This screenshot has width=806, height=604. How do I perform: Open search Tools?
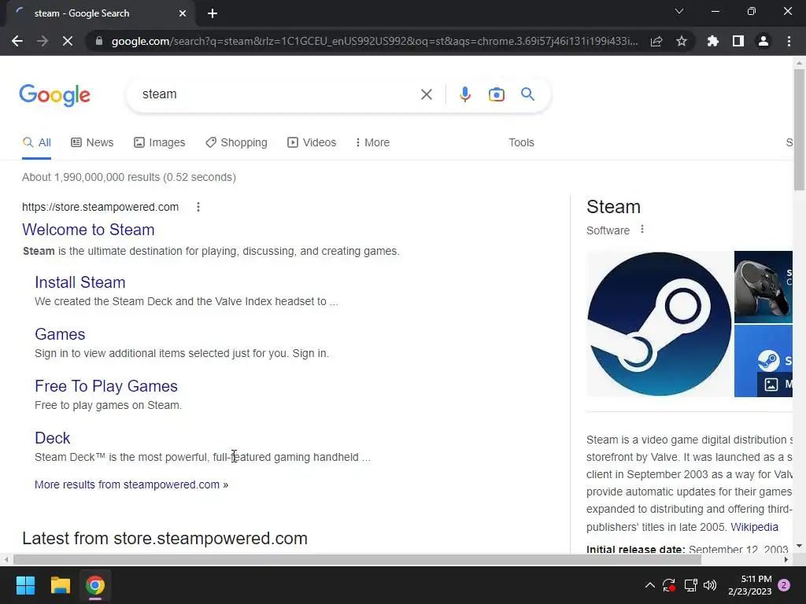click(x=521, y=142)
